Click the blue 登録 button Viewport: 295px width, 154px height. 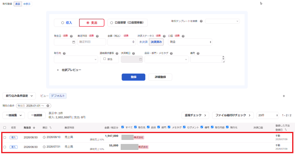click(134, 77)
